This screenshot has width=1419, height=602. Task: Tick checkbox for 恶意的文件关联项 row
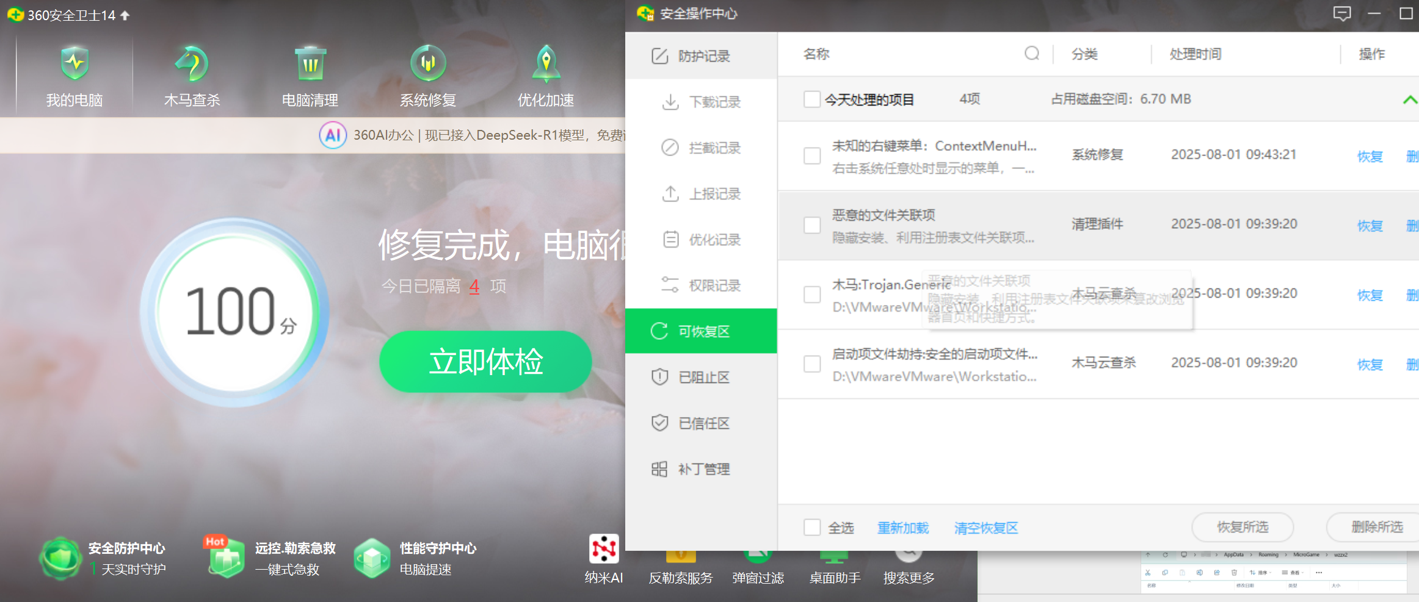pos(812,225)
